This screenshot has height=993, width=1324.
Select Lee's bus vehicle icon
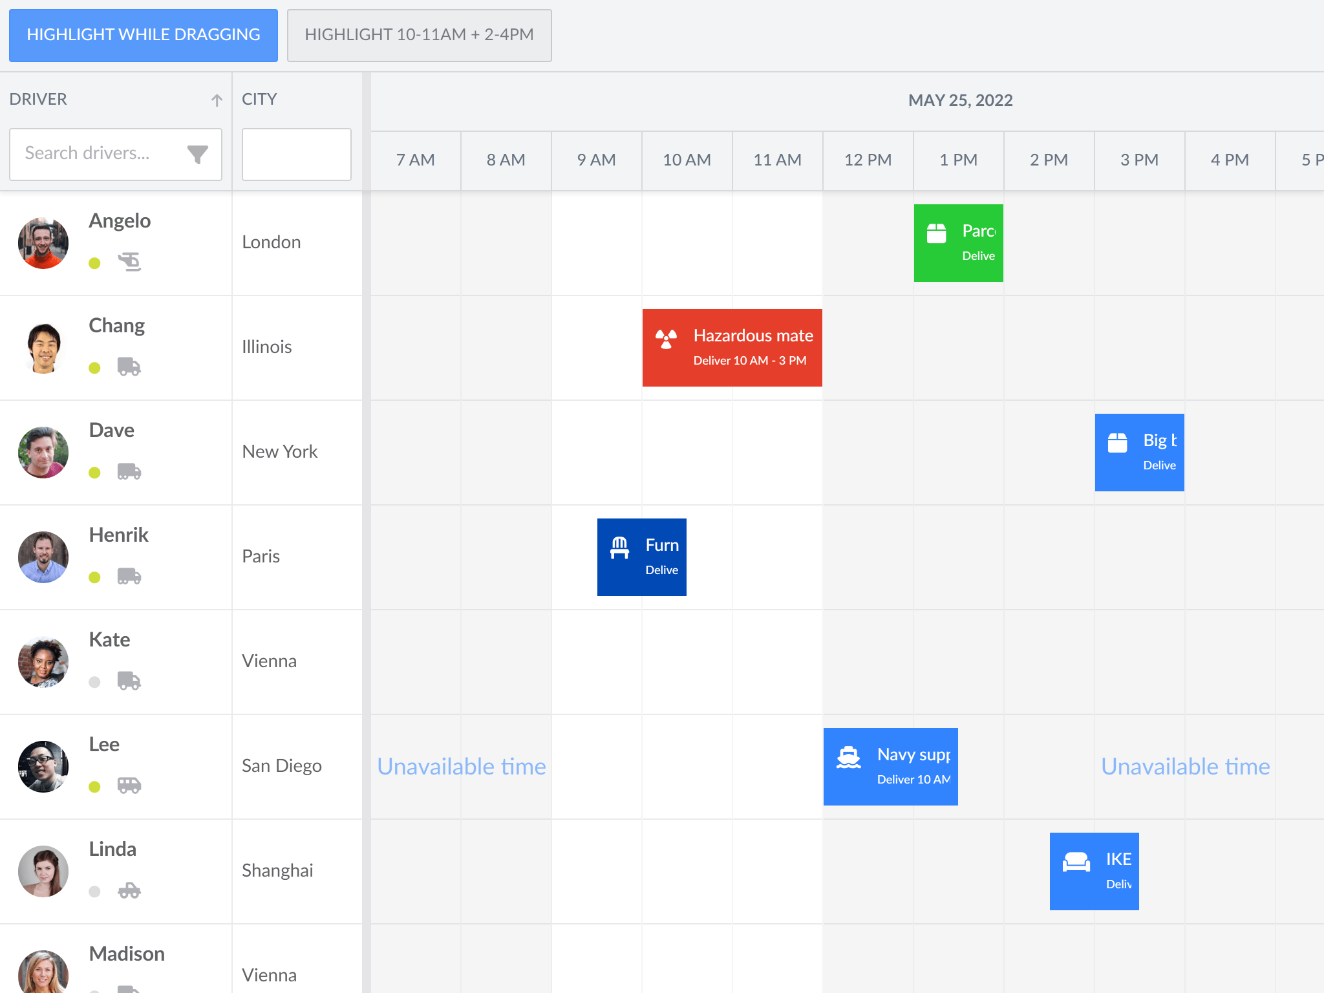[131, 786]
